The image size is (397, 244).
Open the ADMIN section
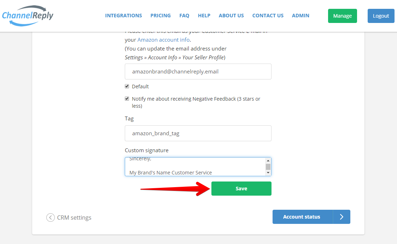coord(300,16)
